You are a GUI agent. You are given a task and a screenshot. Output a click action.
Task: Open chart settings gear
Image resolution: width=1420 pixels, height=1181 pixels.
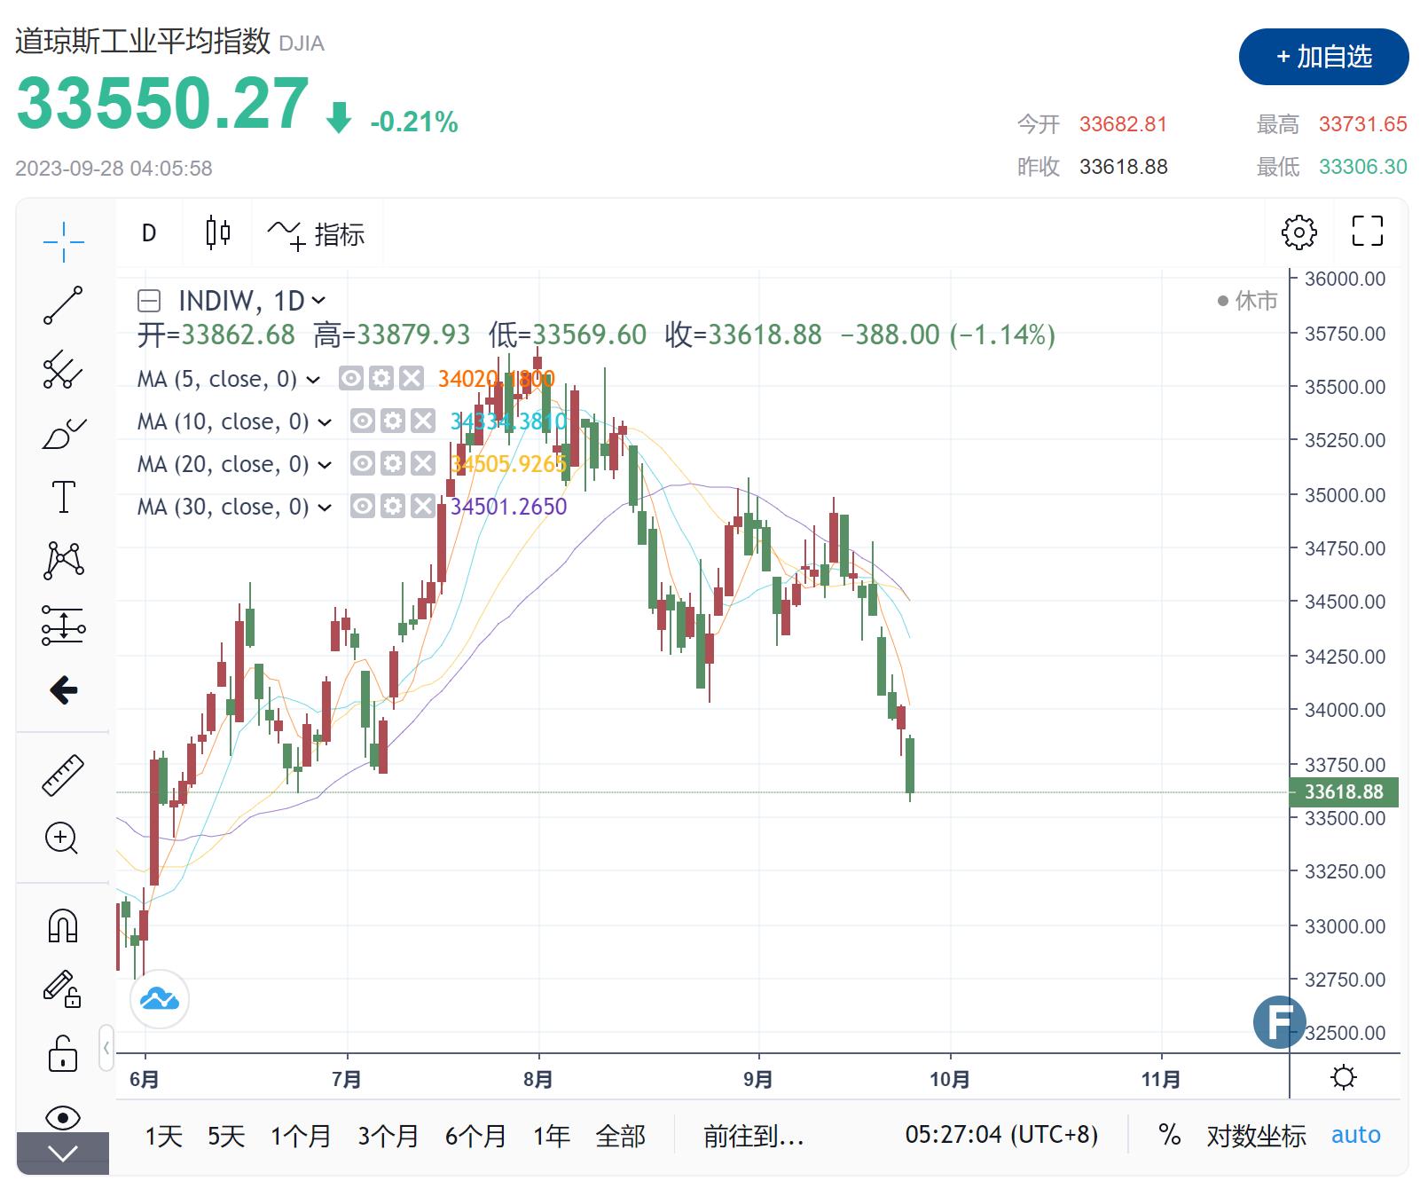[1298, 232]
